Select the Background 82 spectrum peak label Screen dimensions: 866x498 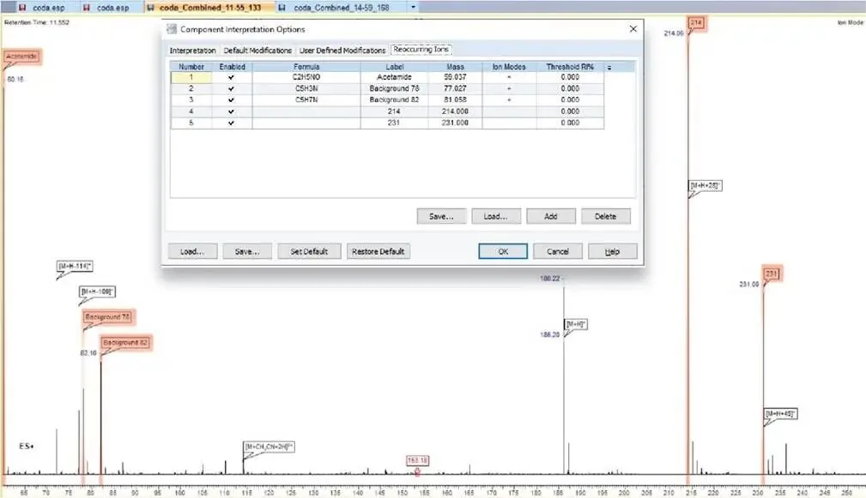(x=125, y=343)
